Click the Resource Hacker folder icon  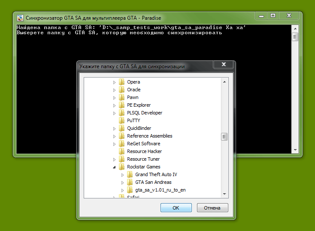pyautogui.click(x=121, y=151)
